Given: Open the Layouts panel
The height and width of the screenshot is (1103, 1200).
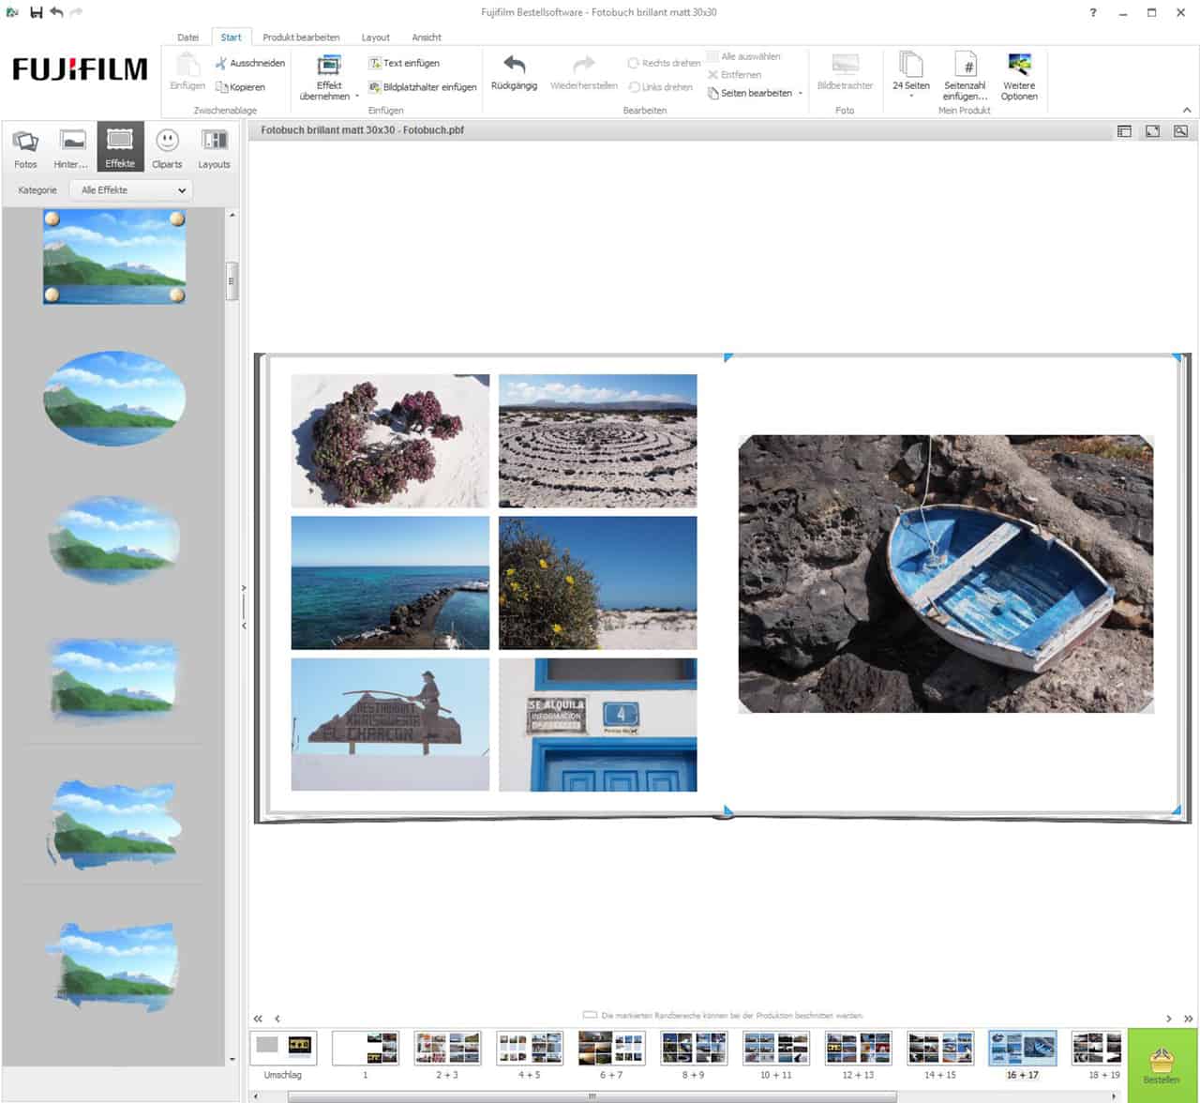Looking at the screenshot, I should tap(214, 147).
